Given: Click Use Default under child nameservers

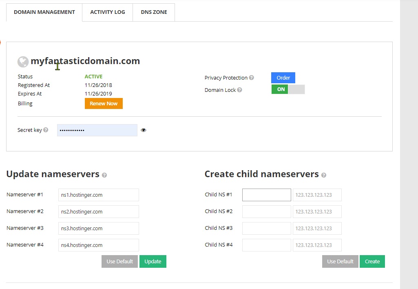Looking at the screenshot, I should coord(340,262).
